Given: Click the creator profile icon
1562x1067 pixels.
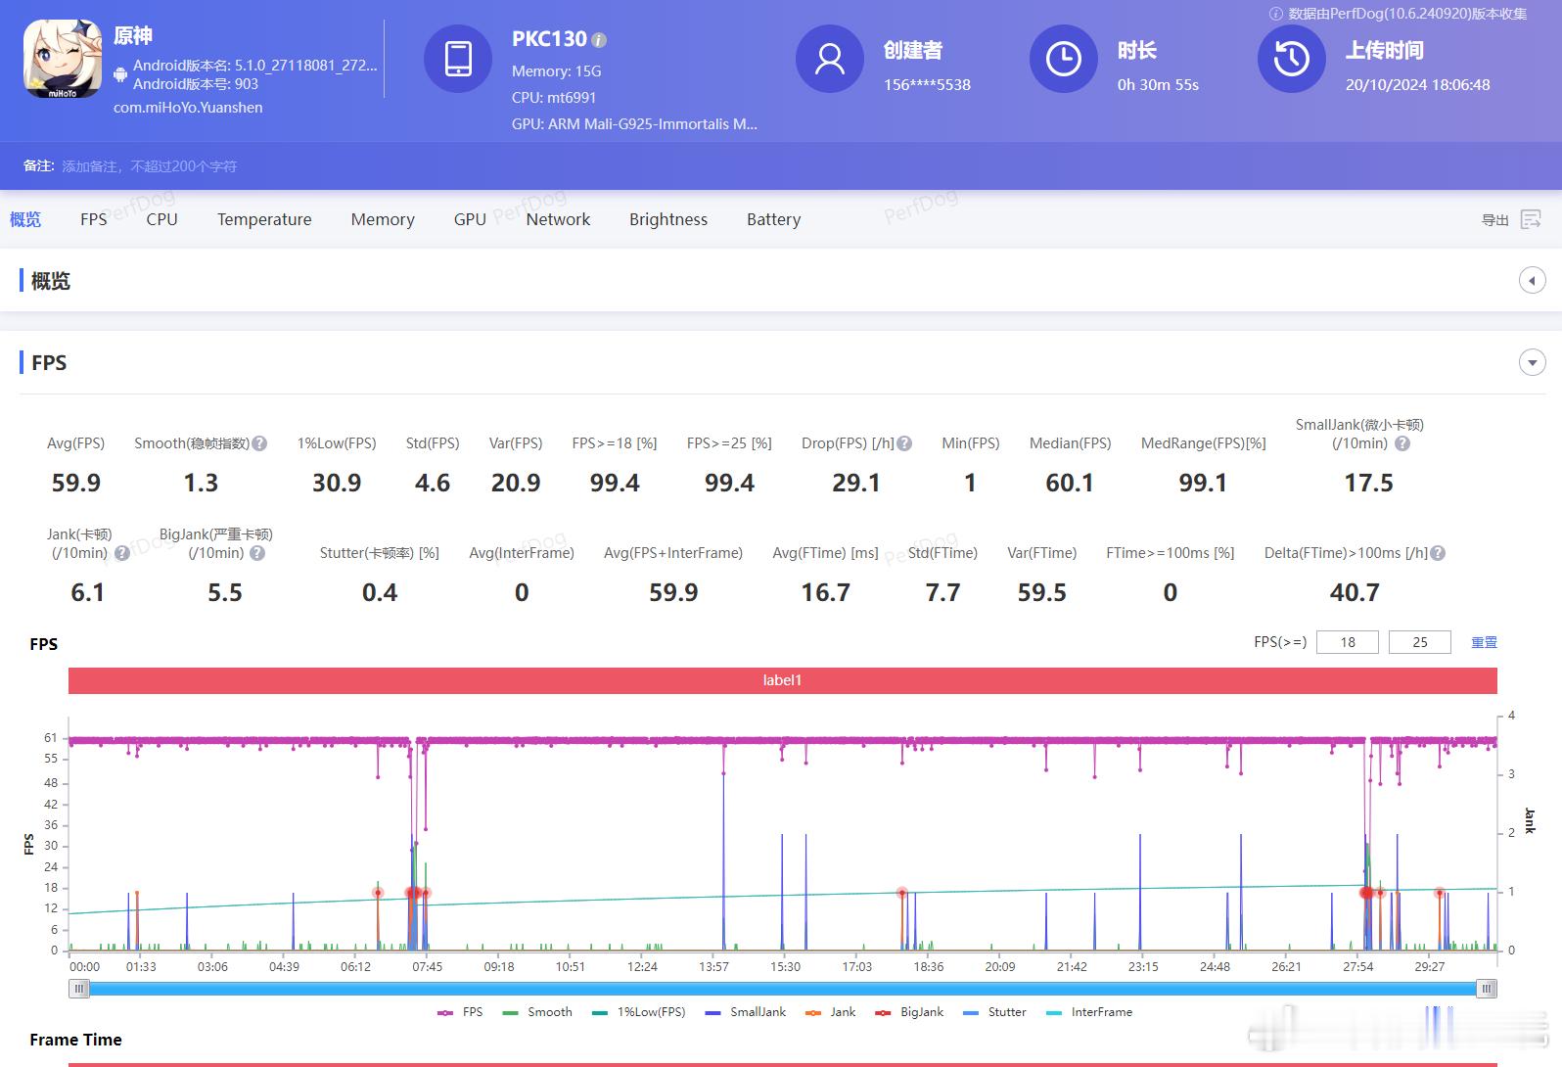Looking at the screenshot, I should coord(830,59).
